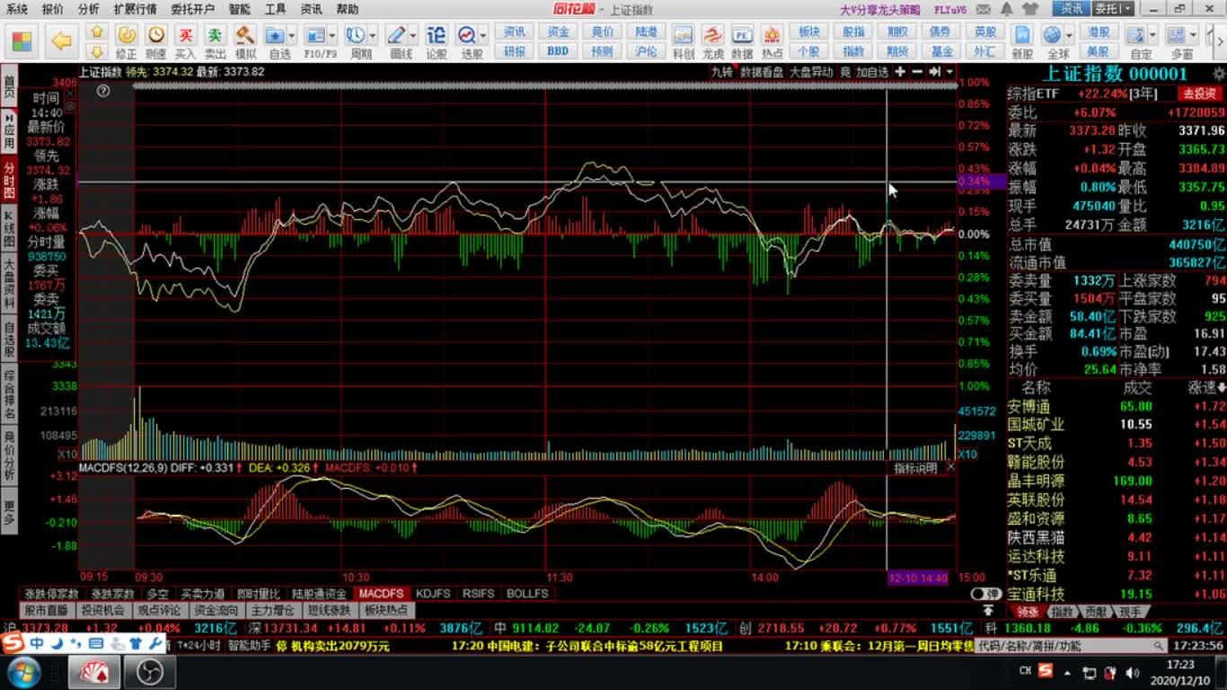The image size is (1227, 690).
Task: Click the yellow back arrow icon
Action: (61, 40)
